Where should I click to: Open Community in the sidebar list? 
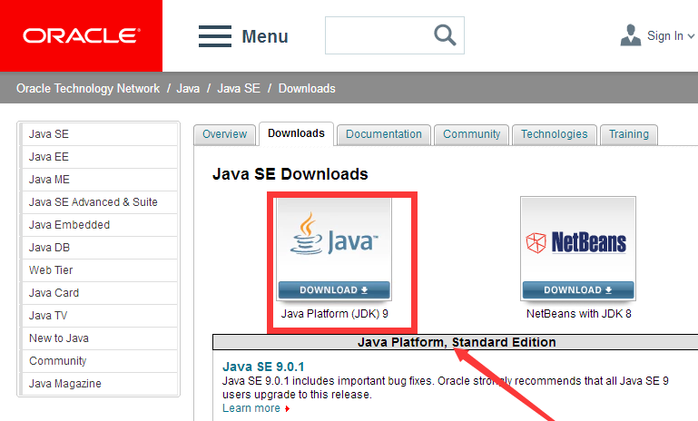click(x=99, y=361)
